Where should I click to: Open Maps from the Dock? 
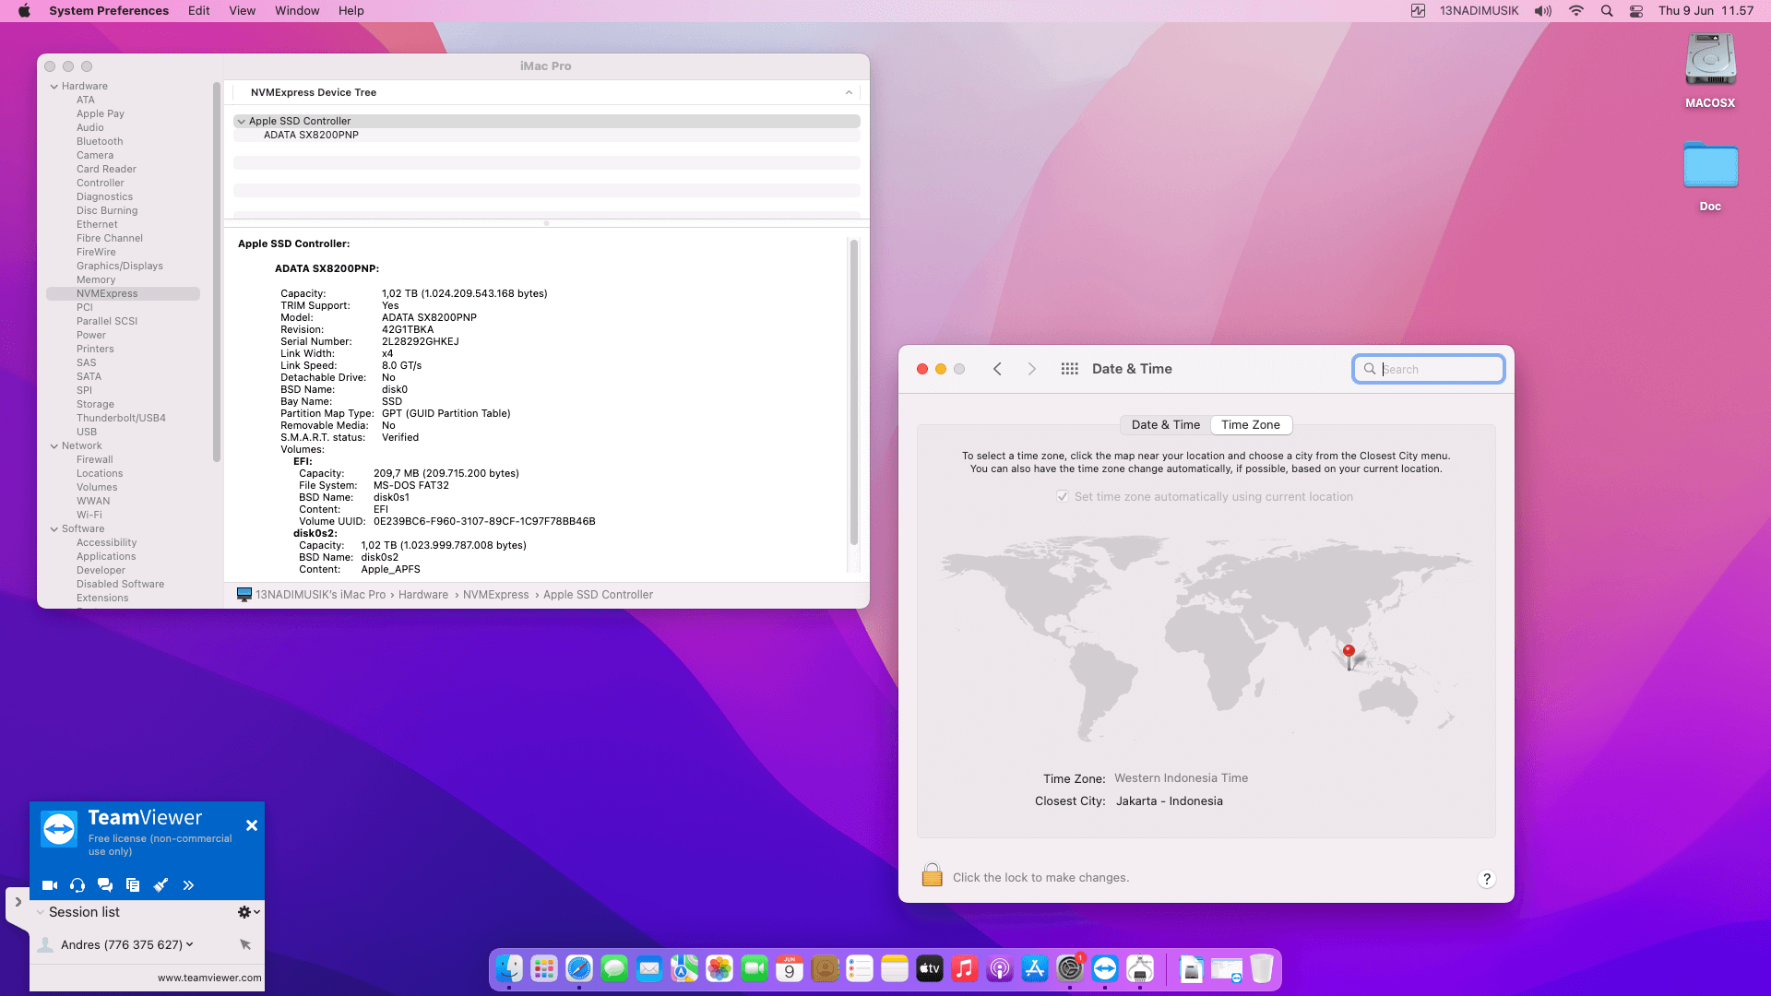[684, 968]
